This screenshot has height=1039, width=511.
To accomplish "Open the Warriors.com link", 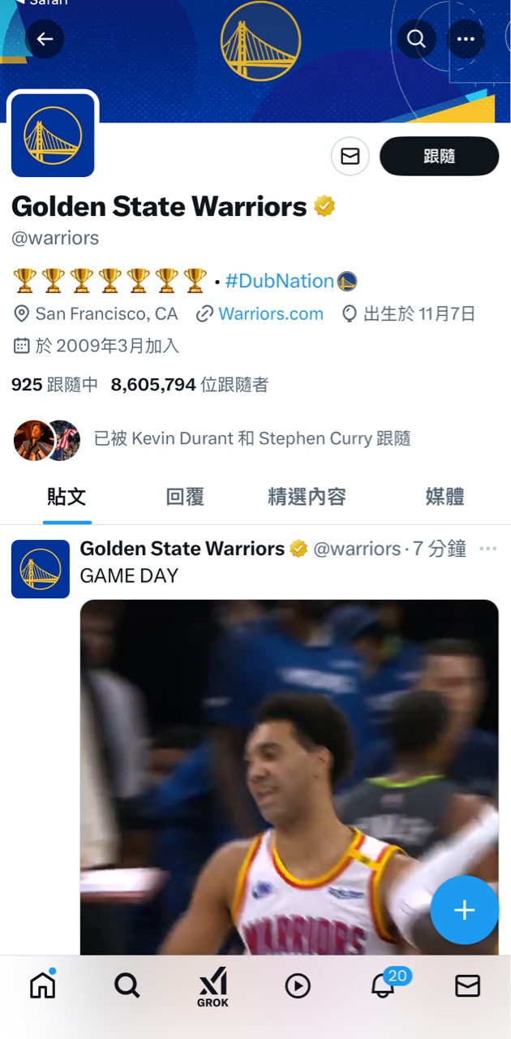I will pos(271,313).
